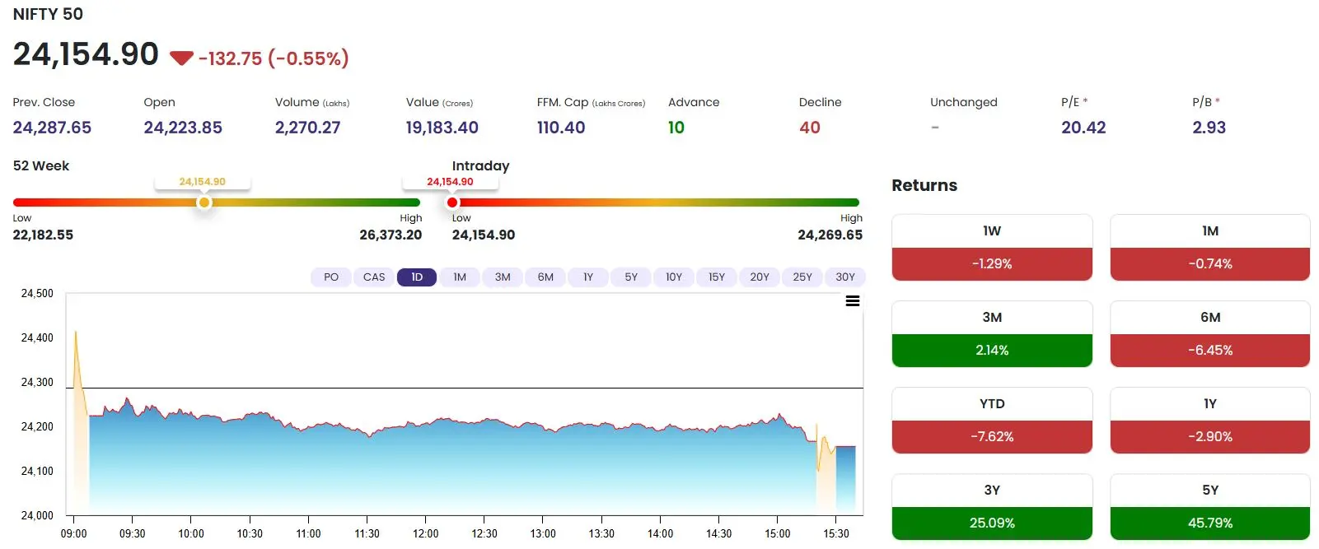Open the 6M returns card
The width and height of the screenshot is (1319, 549).
click(x=1210, y=334)
